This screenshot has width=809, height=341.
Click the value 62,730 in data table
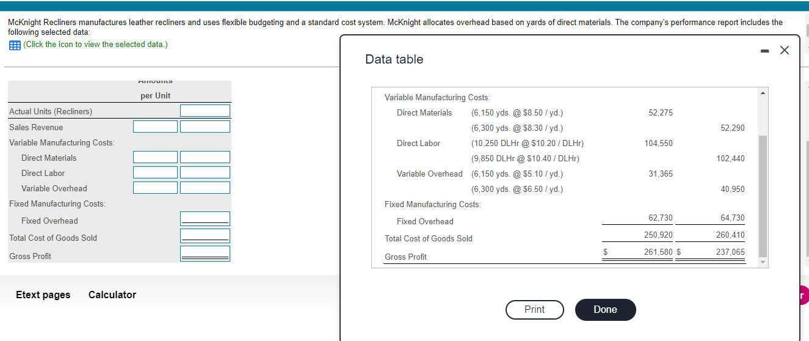661,218
